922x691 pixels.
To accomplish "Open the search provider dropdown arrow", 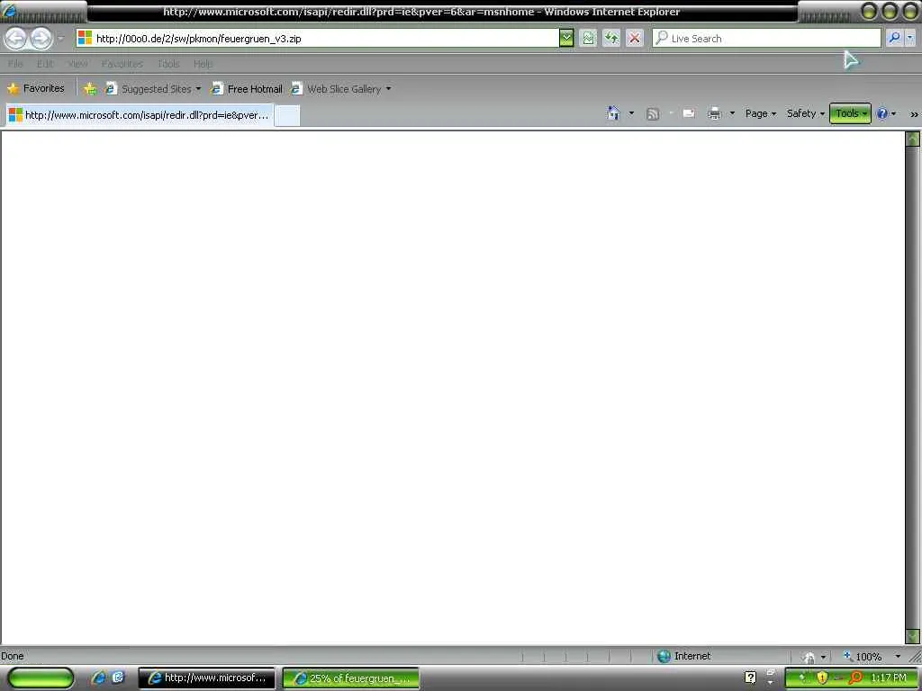I will [909, 38].
